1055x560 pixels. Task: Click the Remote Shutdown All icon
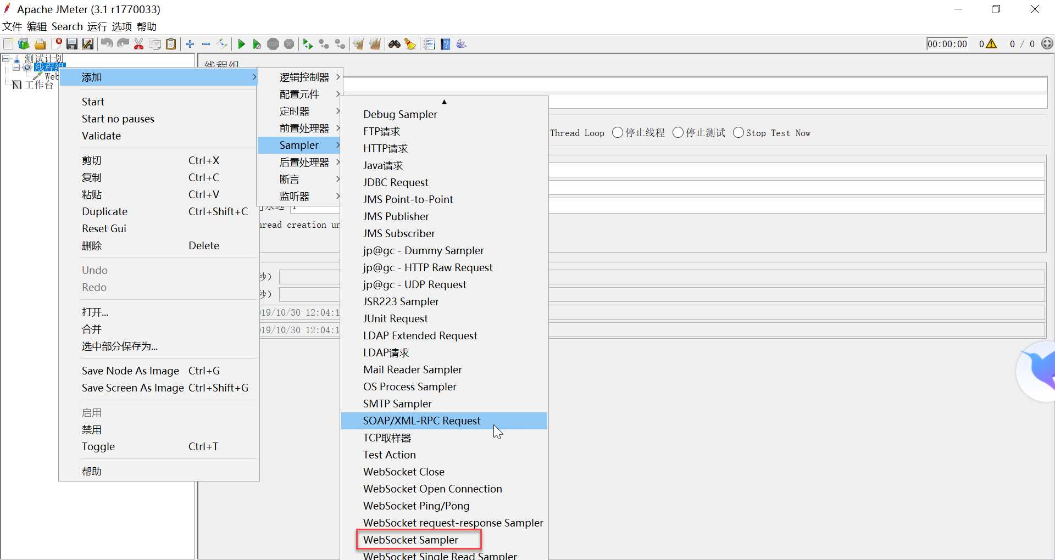(340, 44)
